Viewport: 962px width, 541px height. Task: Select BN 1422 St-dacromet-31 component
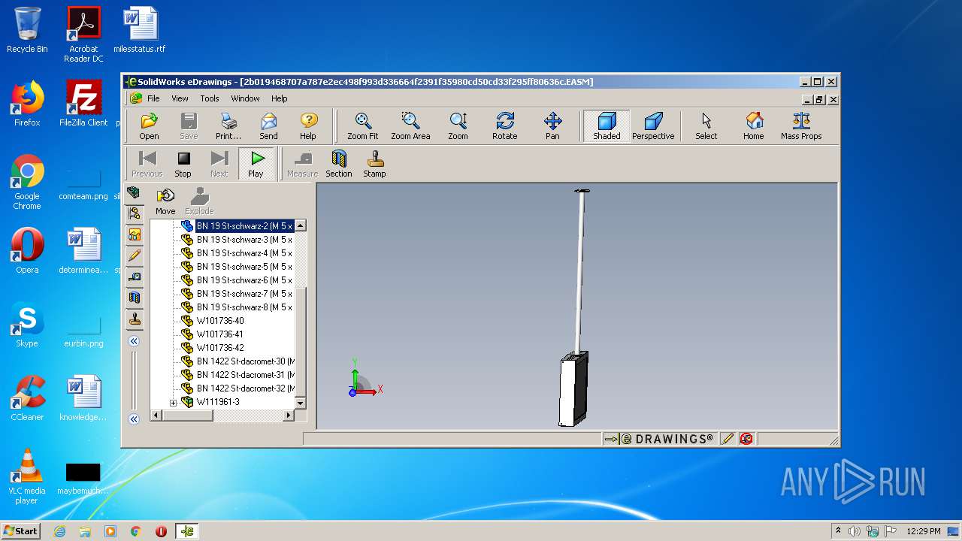click(x=245, y=375)
